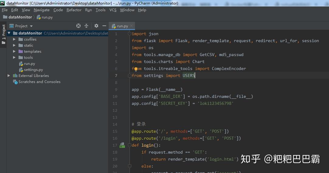Open the Refactor menu
Viewport: 329px width, 173px height.
(74, 10)
